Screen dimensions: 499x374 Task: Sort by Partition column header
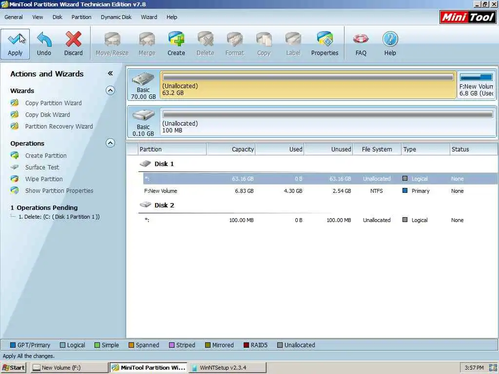pos(173,149)
